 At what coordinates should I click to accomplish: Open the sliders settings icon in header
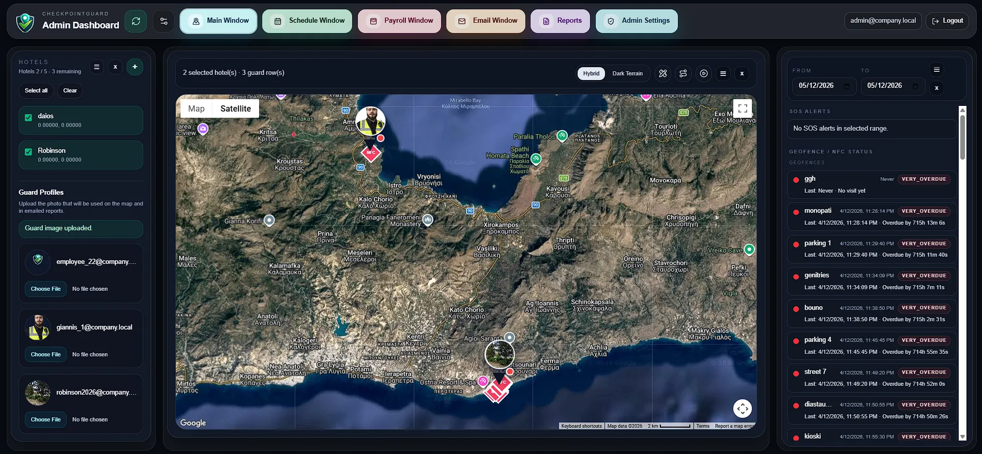[x=164, y=21]
